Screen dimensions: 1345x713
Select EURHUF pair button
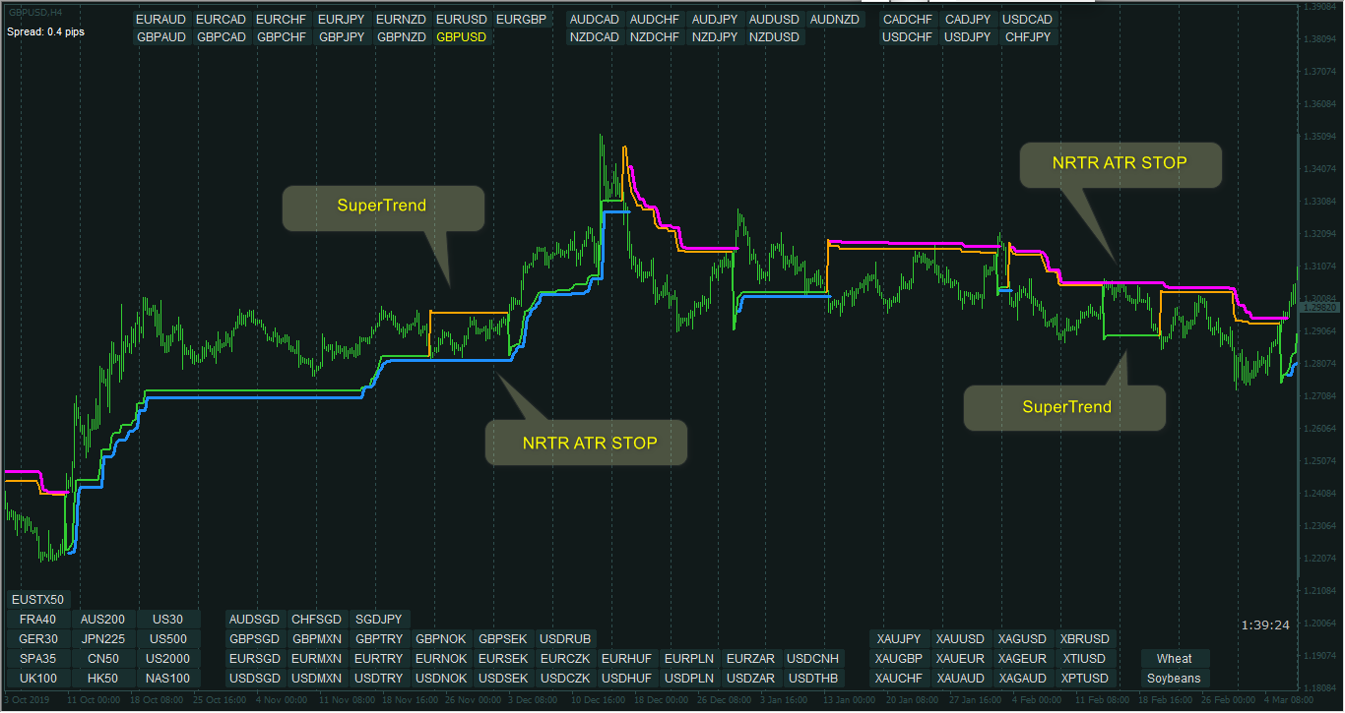click(x=627, y=659)
